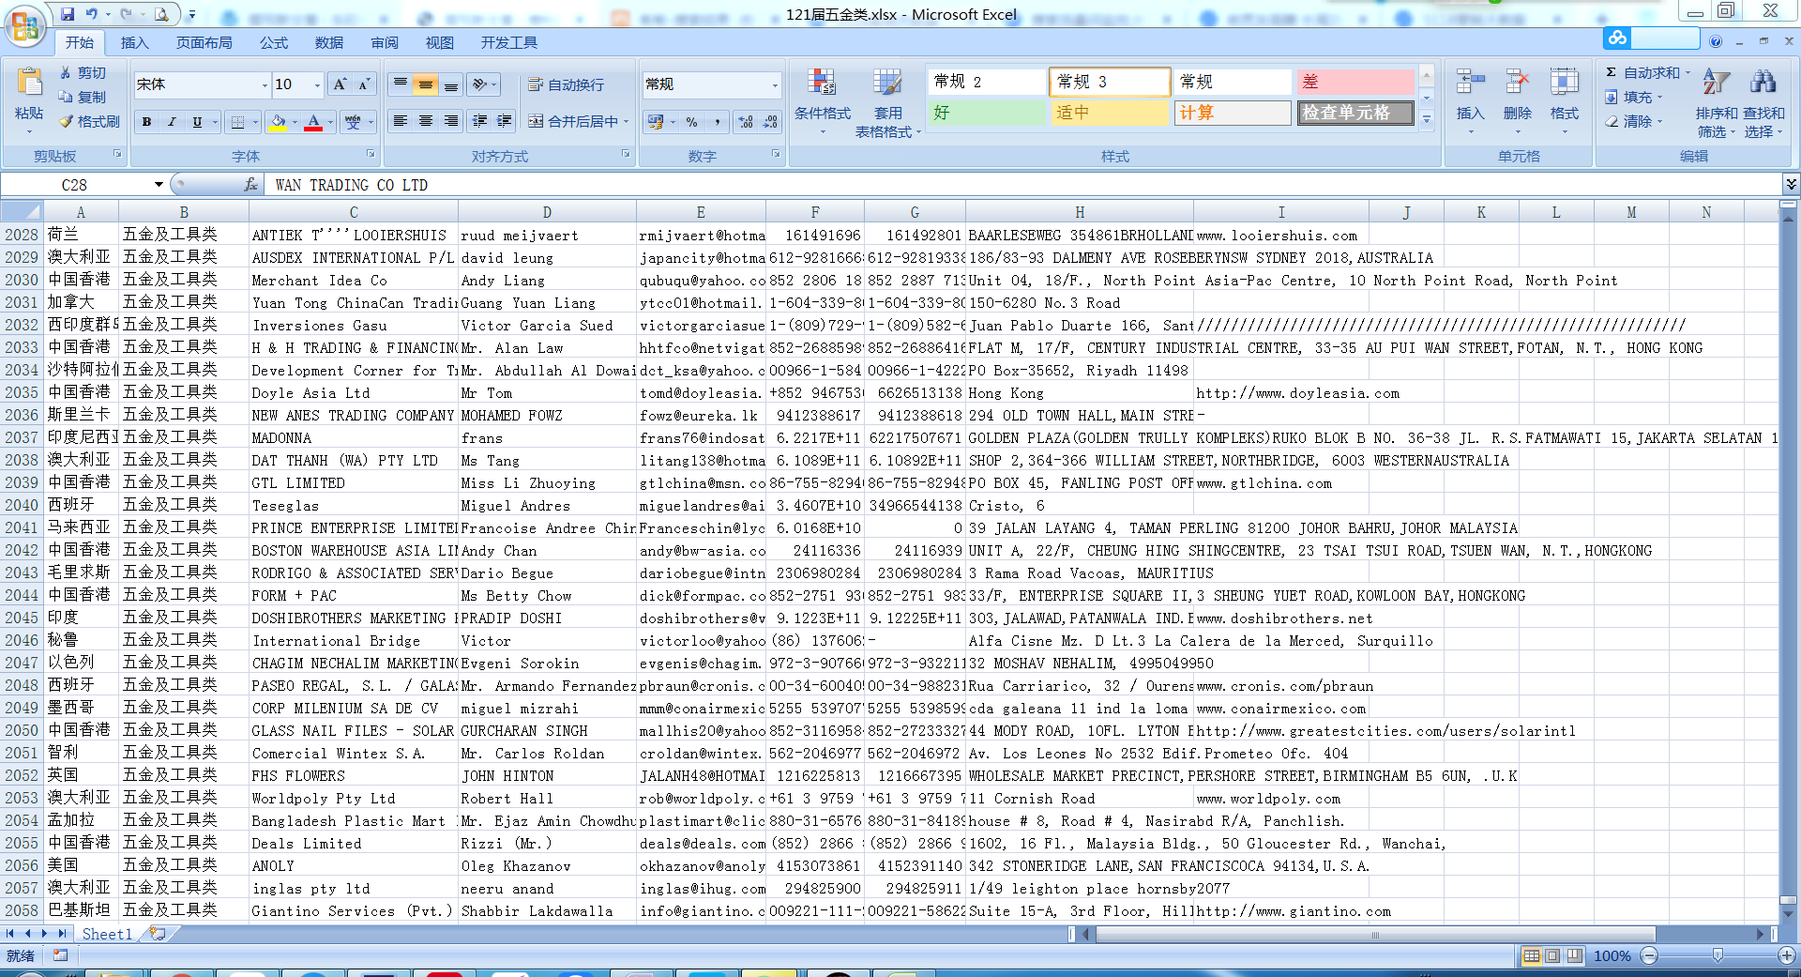Toggle italic formatting
This screenshot has height=977, width=1801.
tap(172, 122)
